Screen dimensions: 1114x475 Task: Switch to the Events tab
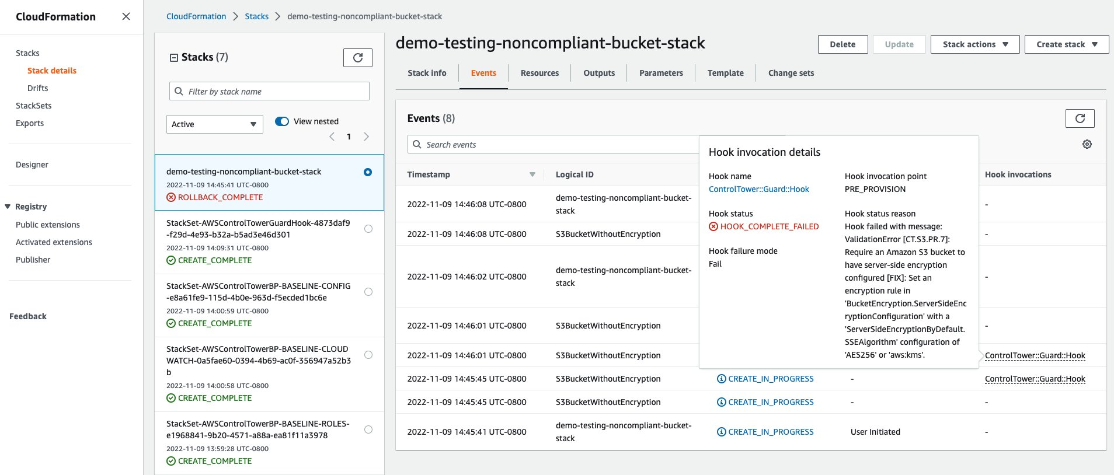[x=483, y=73]
